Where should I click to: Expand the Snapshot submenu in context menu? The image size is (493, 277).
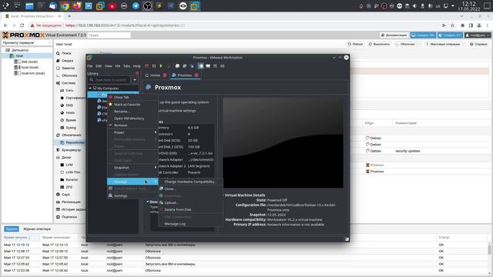tap(132, 168)
